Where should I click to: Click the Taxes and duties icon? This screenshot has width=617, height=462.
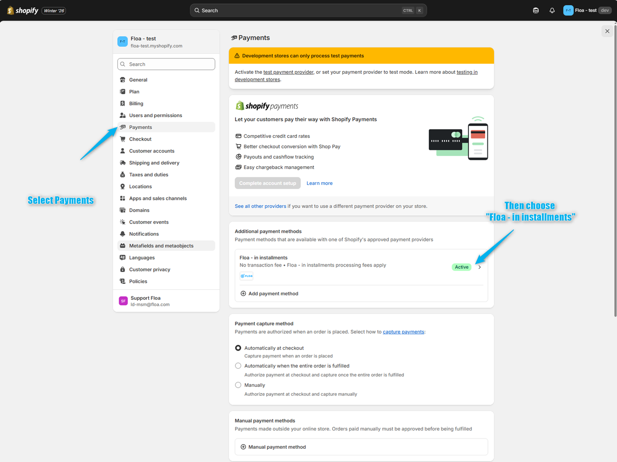123,175
